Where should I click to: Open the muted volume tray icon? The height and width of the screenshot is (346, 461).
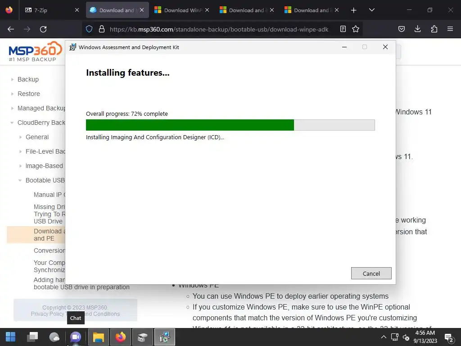406,337
